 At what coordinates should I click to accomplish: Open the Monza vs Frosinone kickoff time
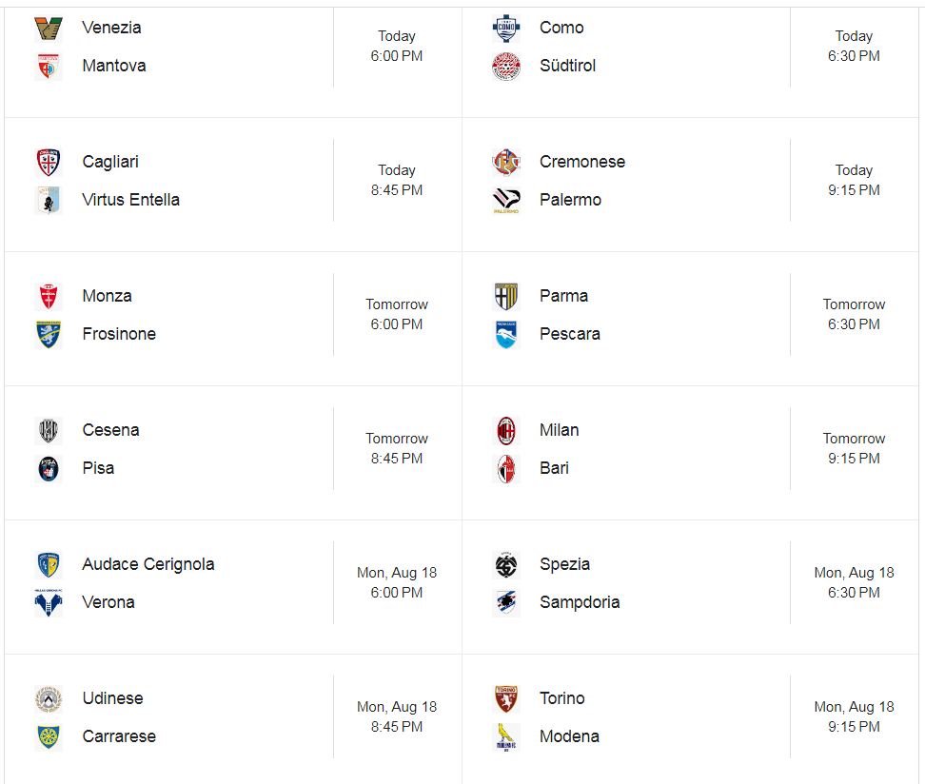[397, 314]
